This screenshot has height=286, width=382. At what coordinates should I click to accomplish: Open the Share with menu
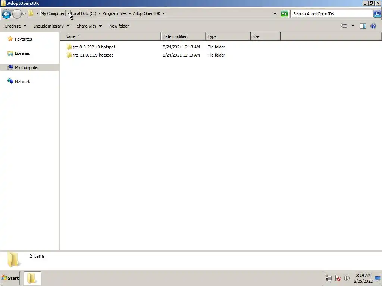coord(89,26)
